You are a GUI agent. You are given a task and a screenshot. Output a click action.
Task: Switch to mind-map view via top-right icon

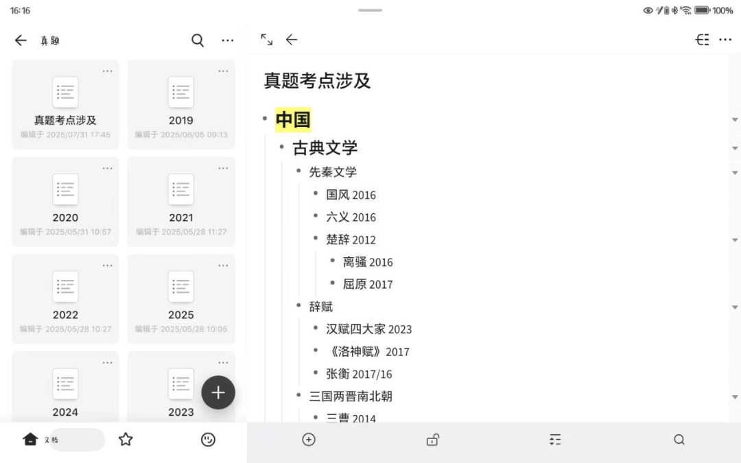[x=702, y=40]
